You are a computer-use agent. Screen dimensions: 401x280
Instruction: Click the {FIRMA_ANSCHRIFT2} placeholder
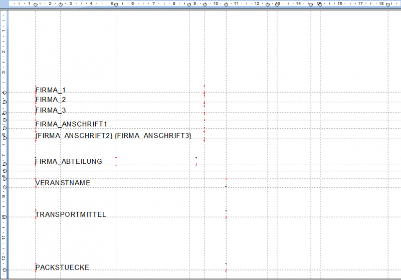(74, 136)
